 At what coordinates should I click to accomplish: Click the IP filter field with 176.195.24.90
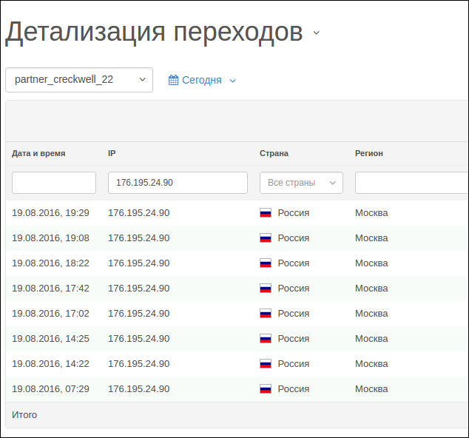click(x=178, y=183)
